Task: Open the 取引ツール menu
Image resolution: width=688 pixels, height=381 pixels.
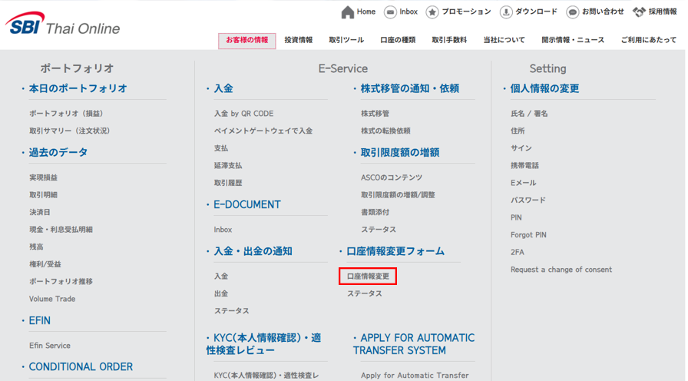Action: click(346, 40)
